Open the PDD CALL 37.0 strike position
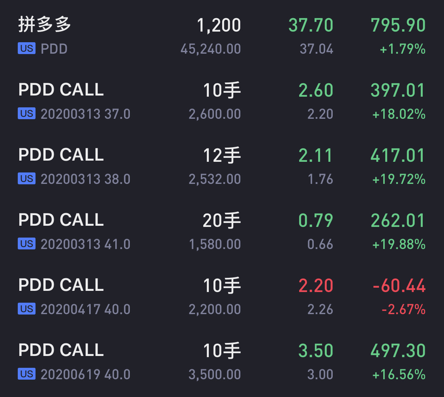This screenshot has height=397, width=444. (x=222, y=101)
